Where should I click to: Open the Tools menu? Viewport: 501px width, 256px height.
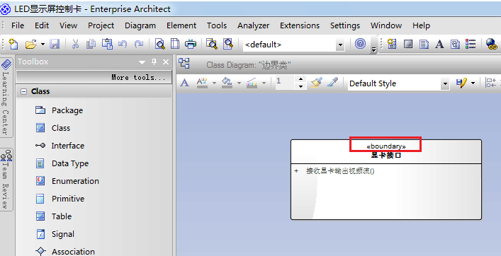(217, 25)
